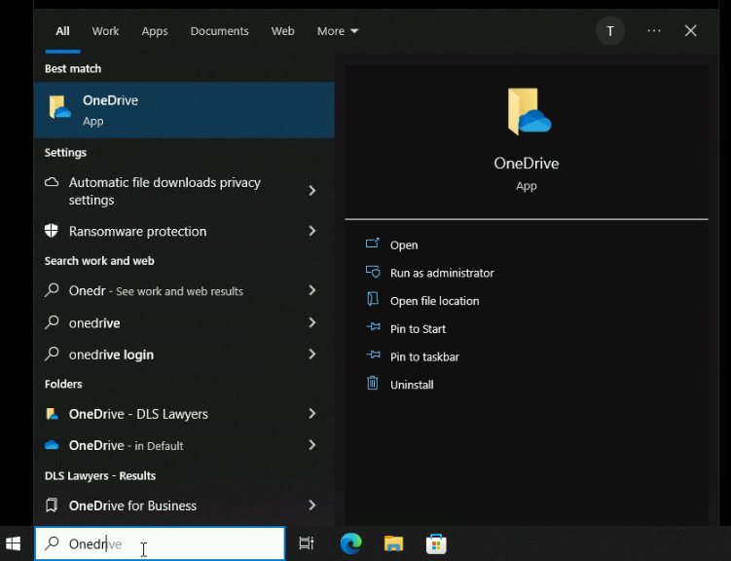This screenshot has width=731, height=561.
Task: Select the Web search tab
Action: (x=282, y=31)
